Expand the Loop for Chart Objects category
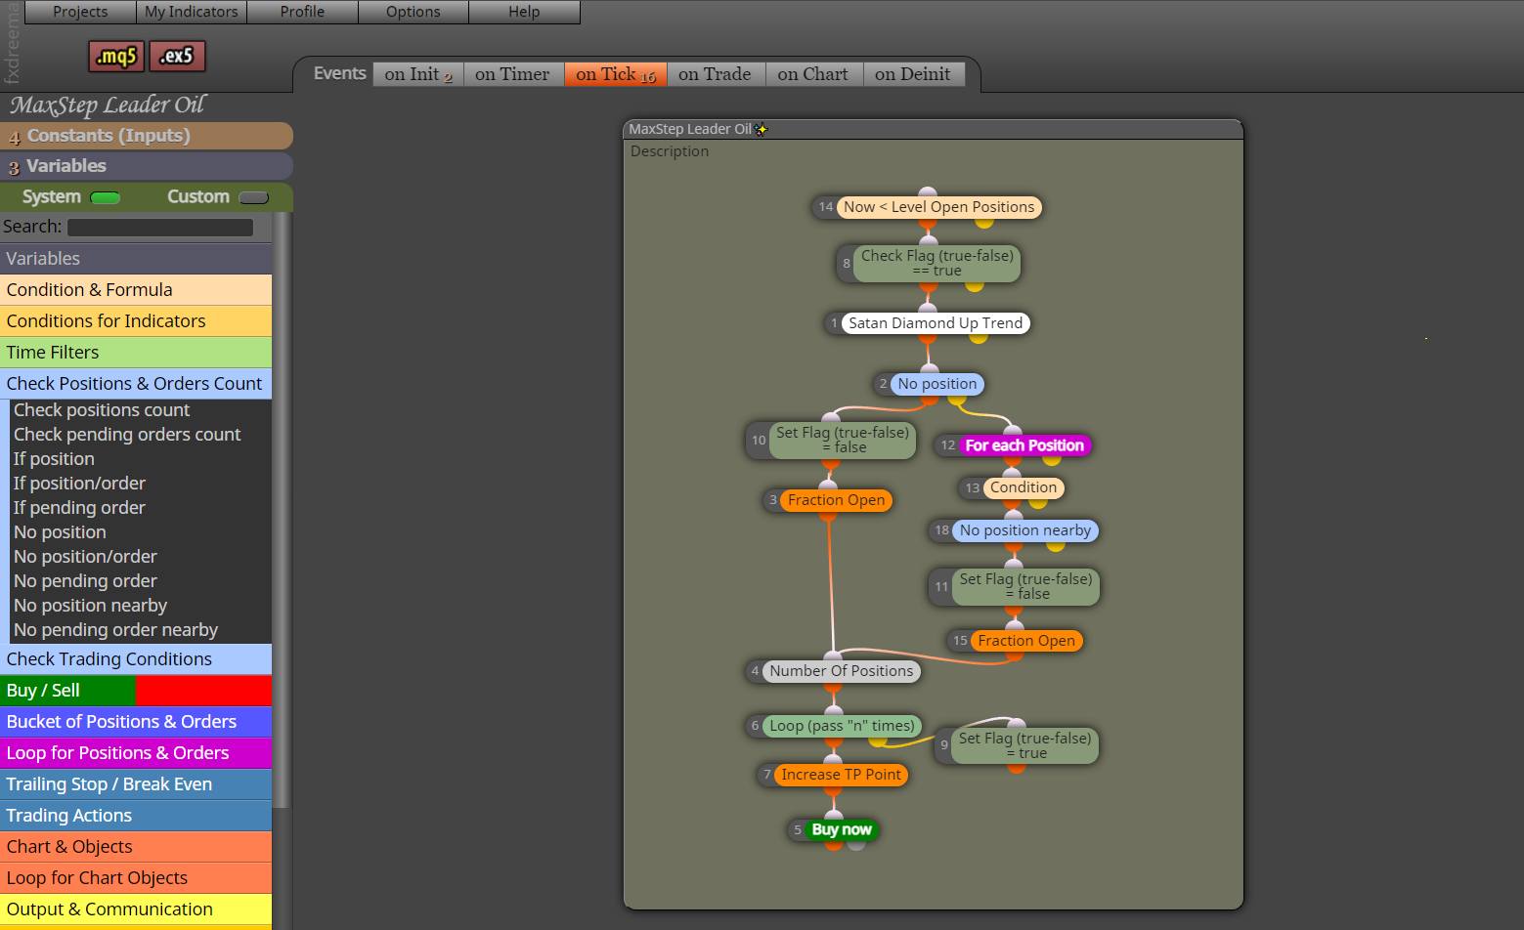This screenshot has width=1524, height=930. (136, 878)
